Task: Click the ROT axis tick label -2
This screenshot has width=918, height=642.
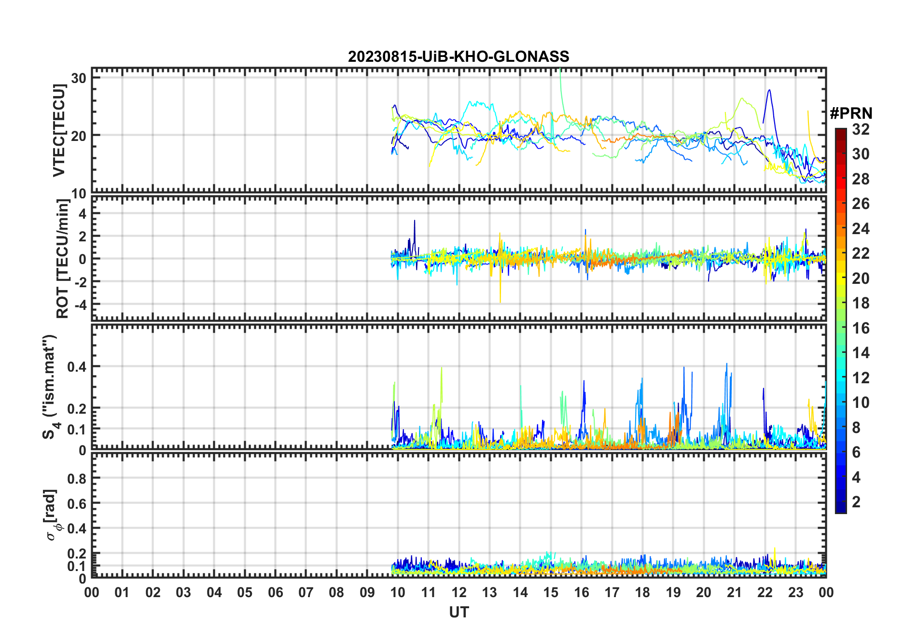Action: click(80, 281)
